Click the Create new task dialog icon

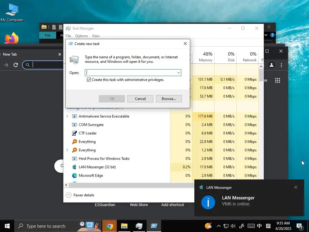point(71,43)
